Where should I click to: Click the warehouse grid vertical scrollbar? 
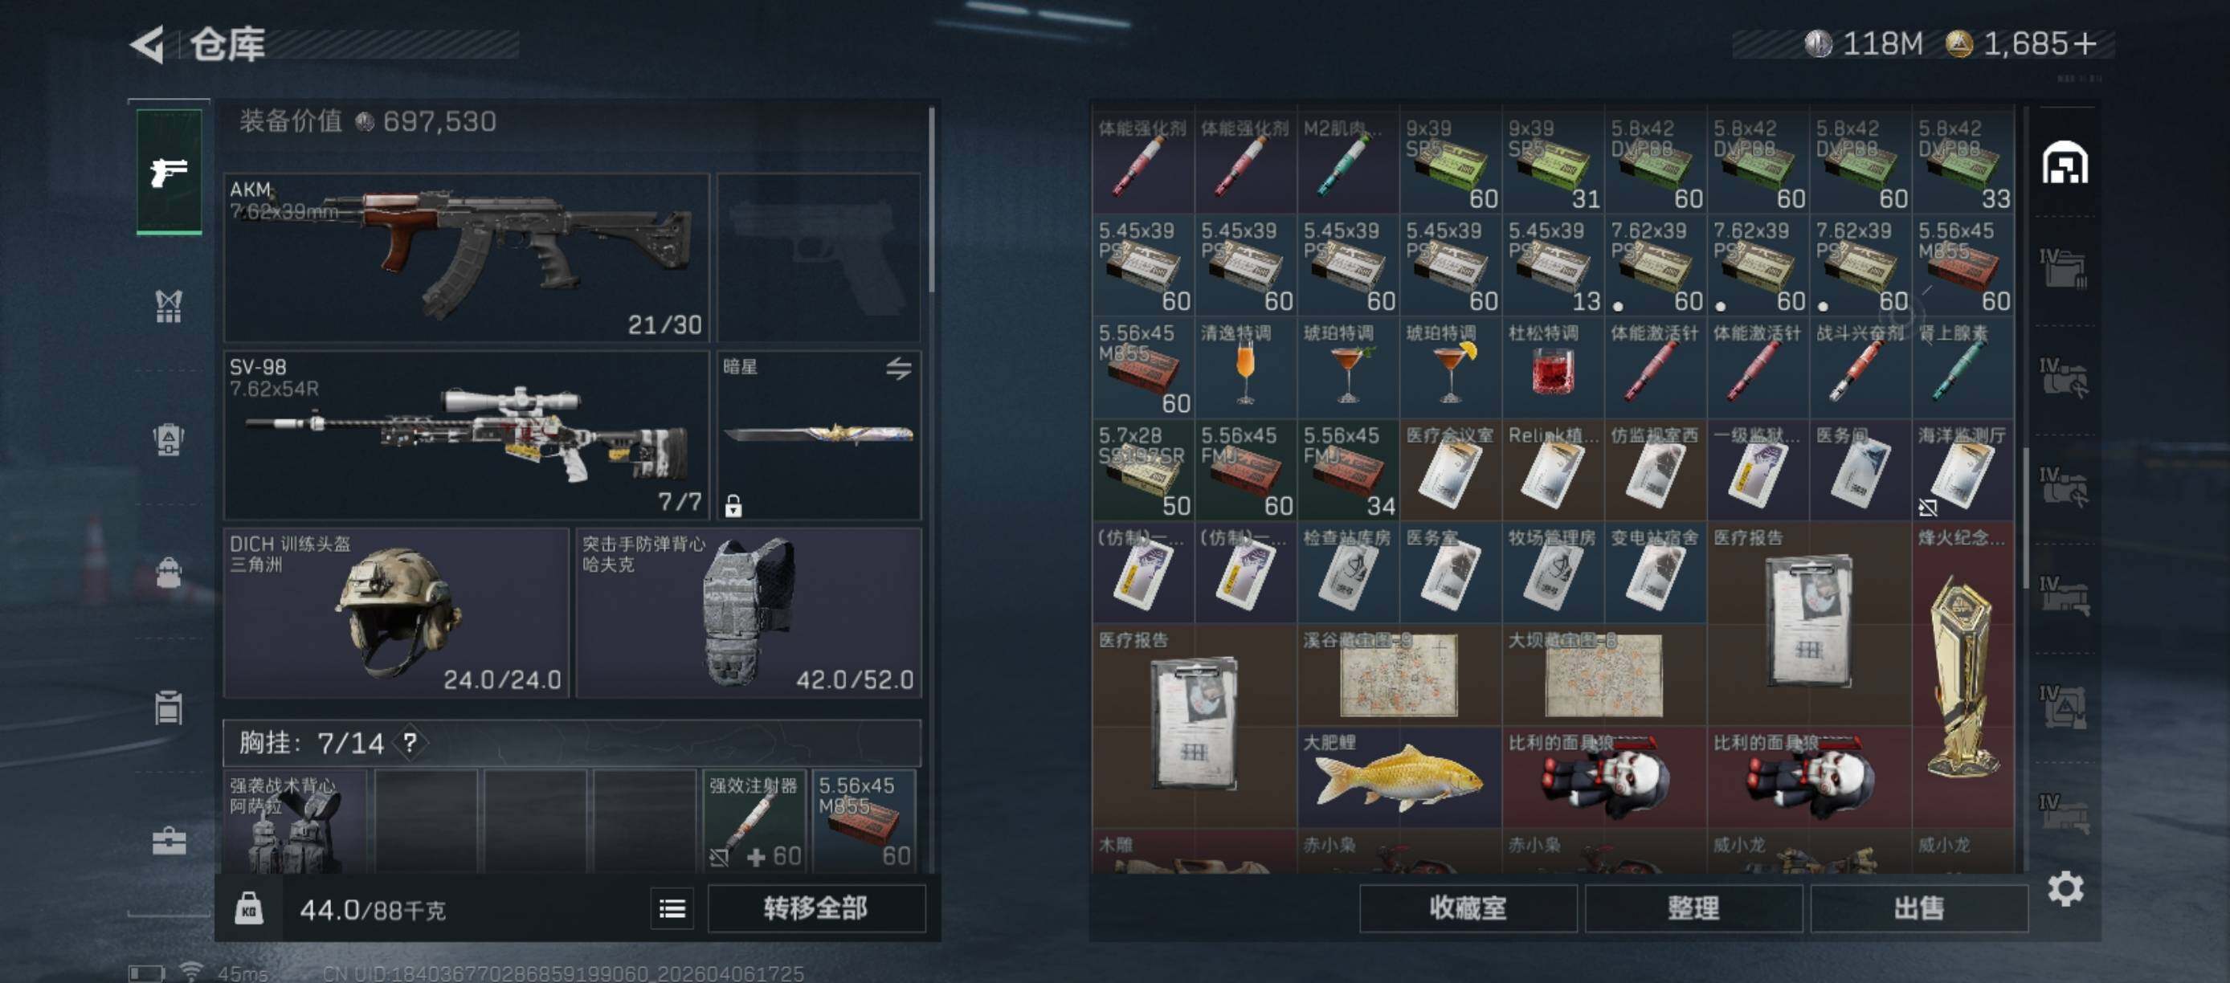tap(2025, 517)
